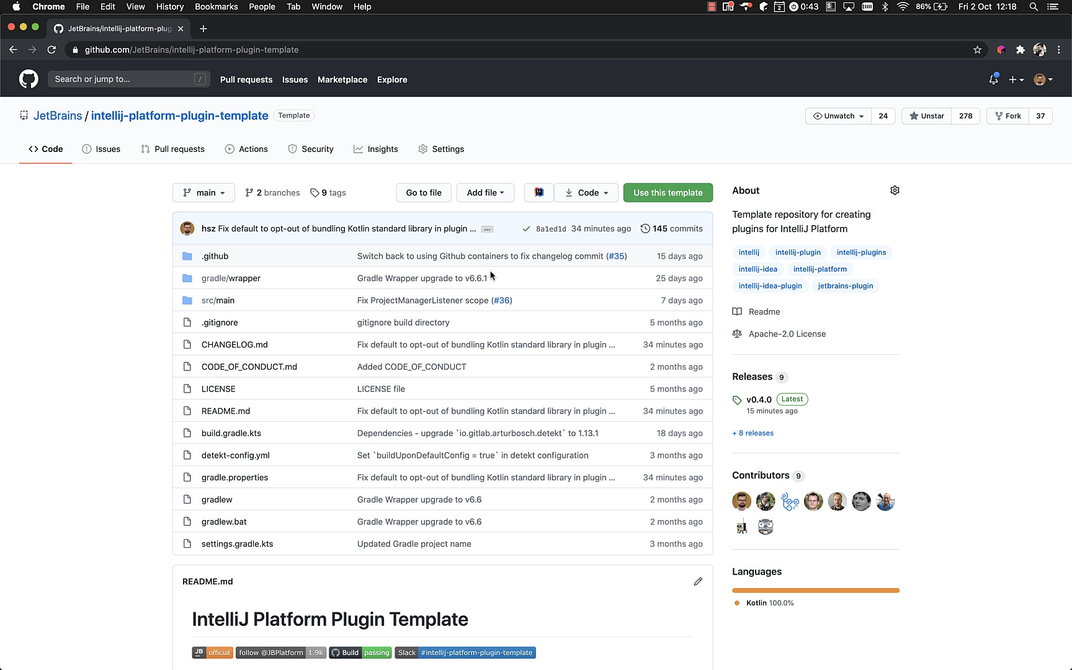1072x670 pixels.
Task: Go back in browser history
Action: (13, 50)
